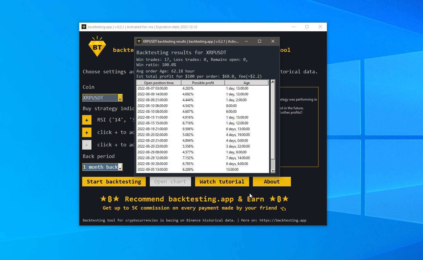This screenshot has height=260, width=423.
Task: Click the '3 days, 22:00:00' age cell
Action: [238, 146]
